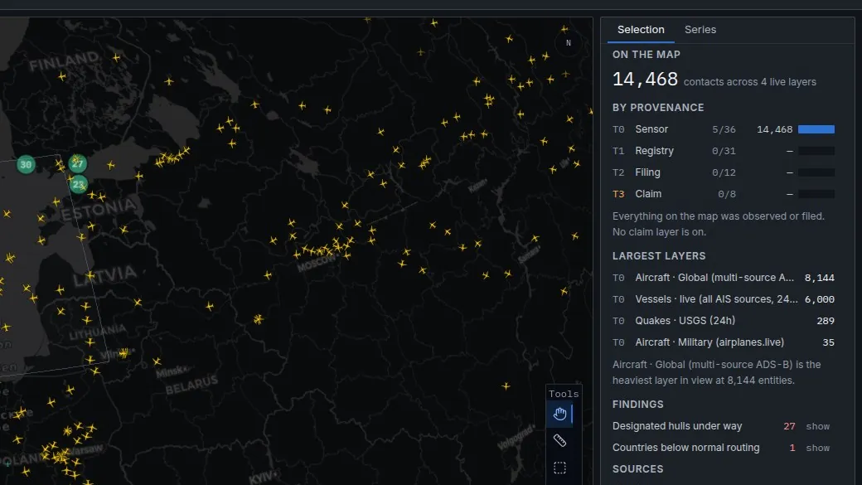Click the 14,468 contacts total
Image resolution: width=862 pixels, height=485 pixels.
[645, 80]
